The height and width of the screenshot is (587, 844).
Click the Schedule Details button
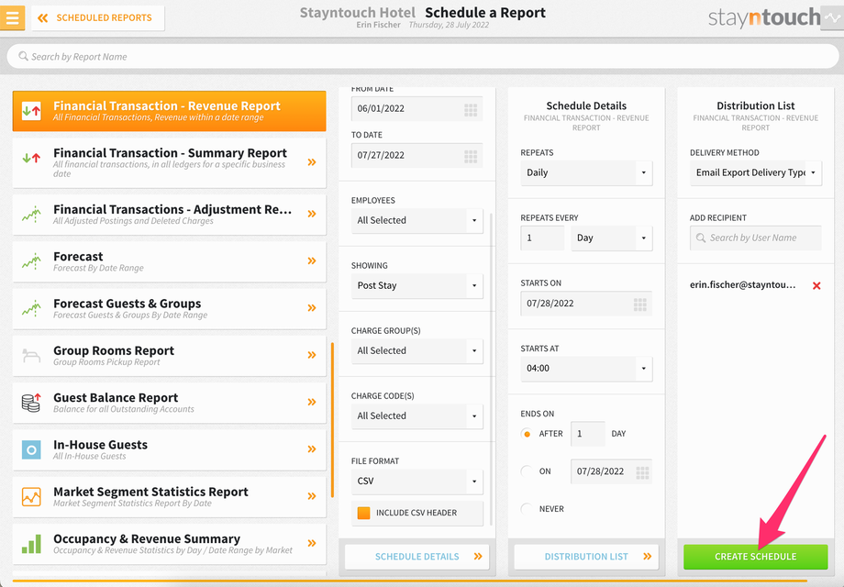click(x=417, y=557)
